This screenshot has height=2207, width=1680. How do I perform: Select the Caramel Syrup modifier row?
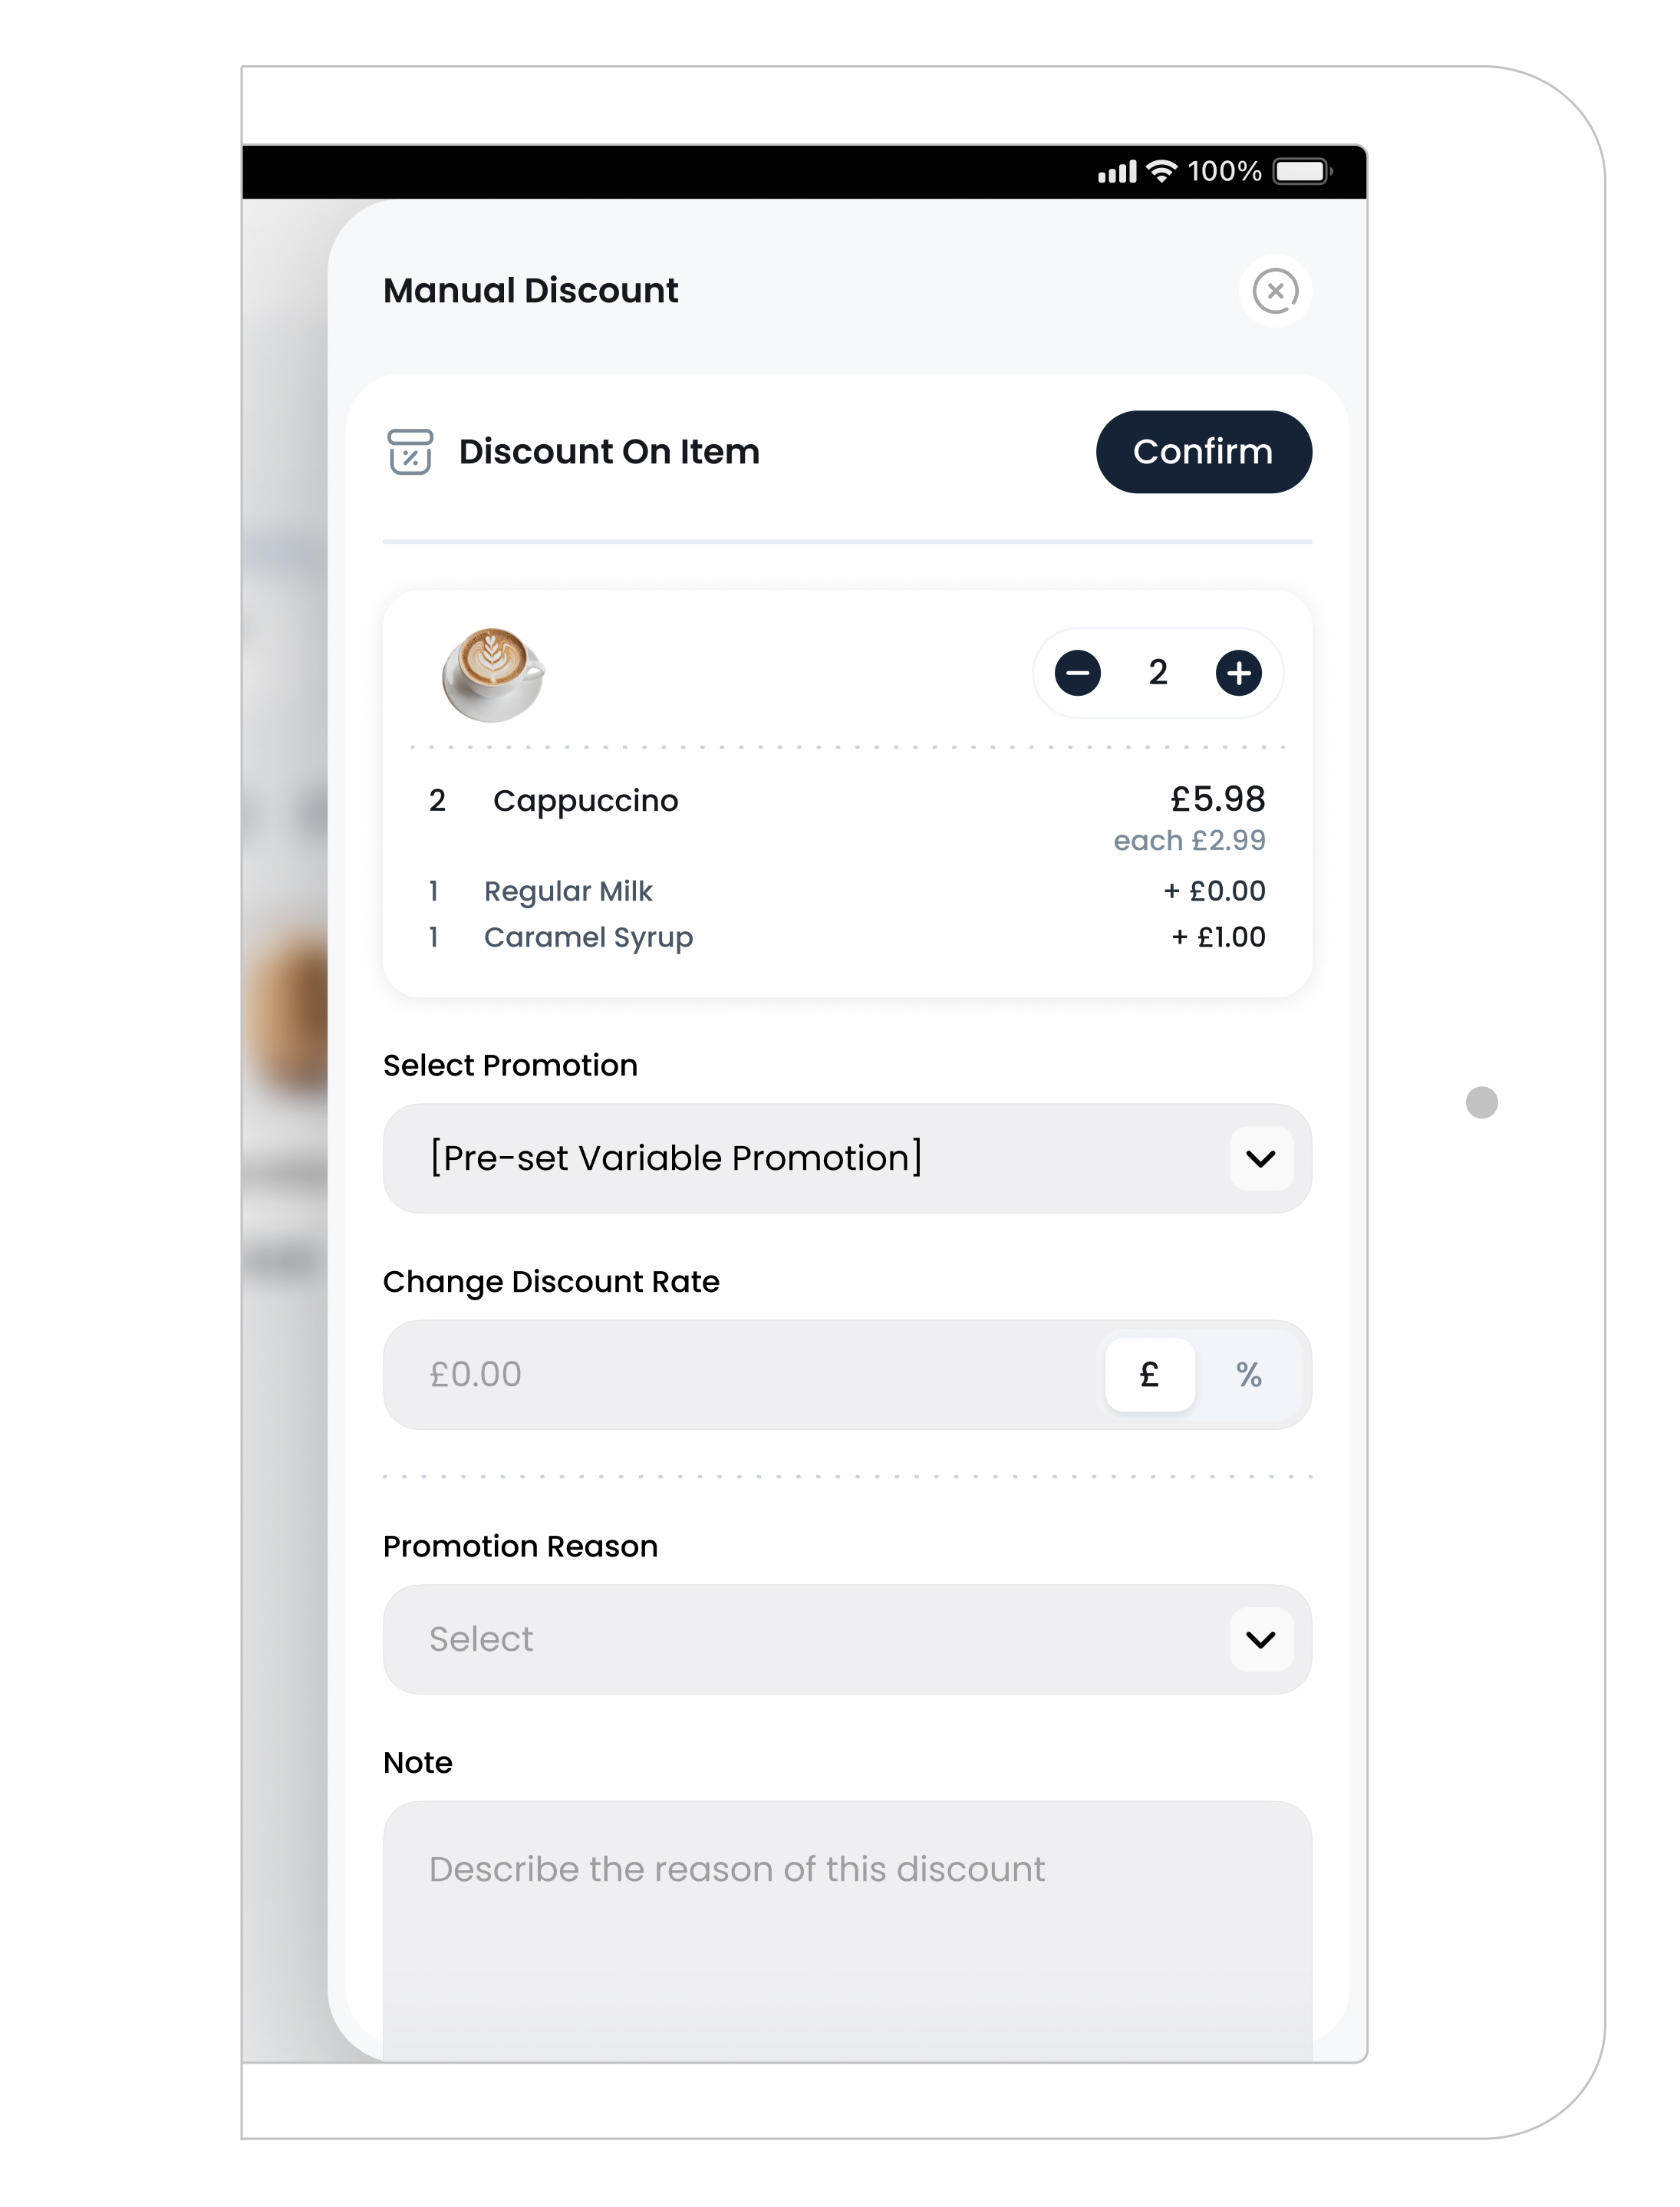click(589, 937)
